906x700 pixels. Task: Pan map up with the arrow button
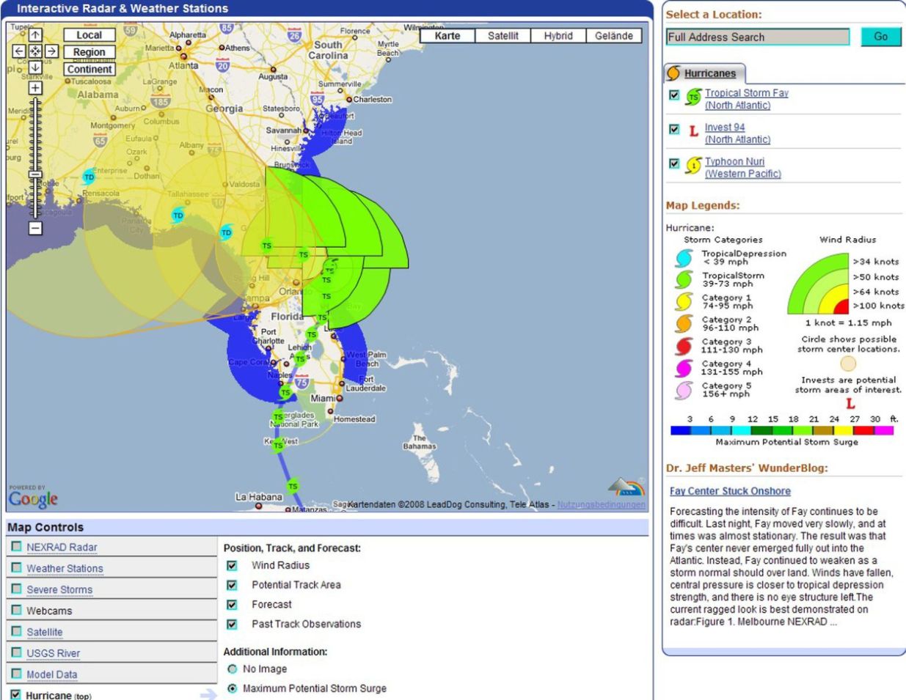point(35,34)
